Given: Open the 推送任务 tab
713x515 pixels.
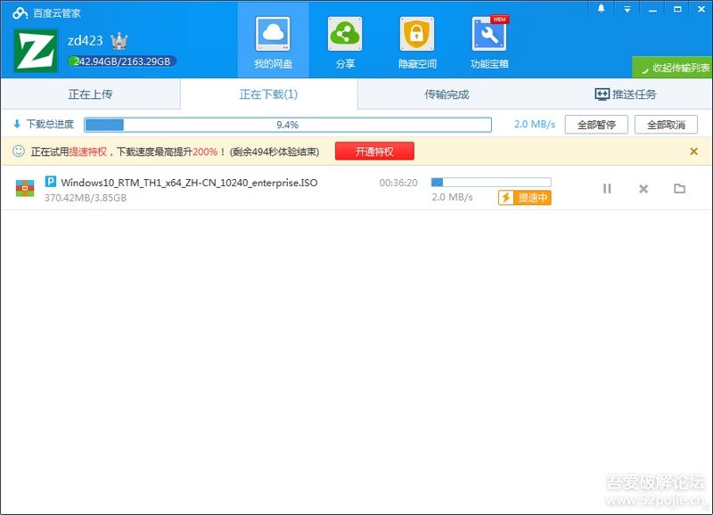Looking at the screenshot, I should pyautogui.click(x=625, y=94).
